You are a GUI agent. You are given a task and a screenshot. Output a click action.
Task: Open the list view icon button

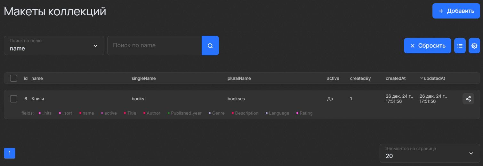click(x=460, y=46)
